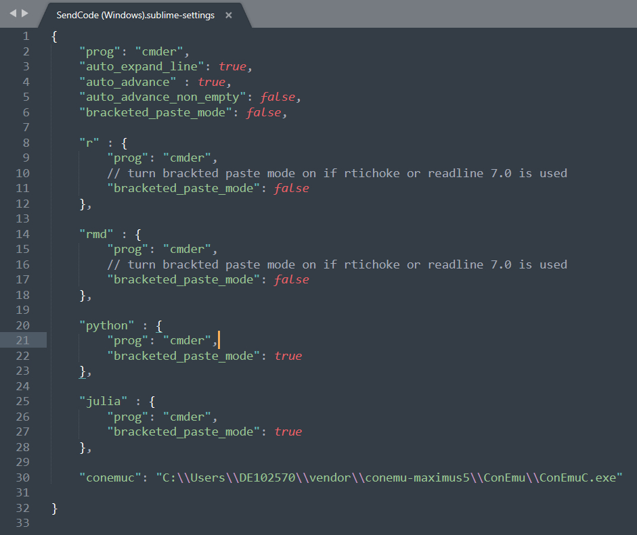Place cursor on the "python" key

pyautogui.click(x=107, y=325)
